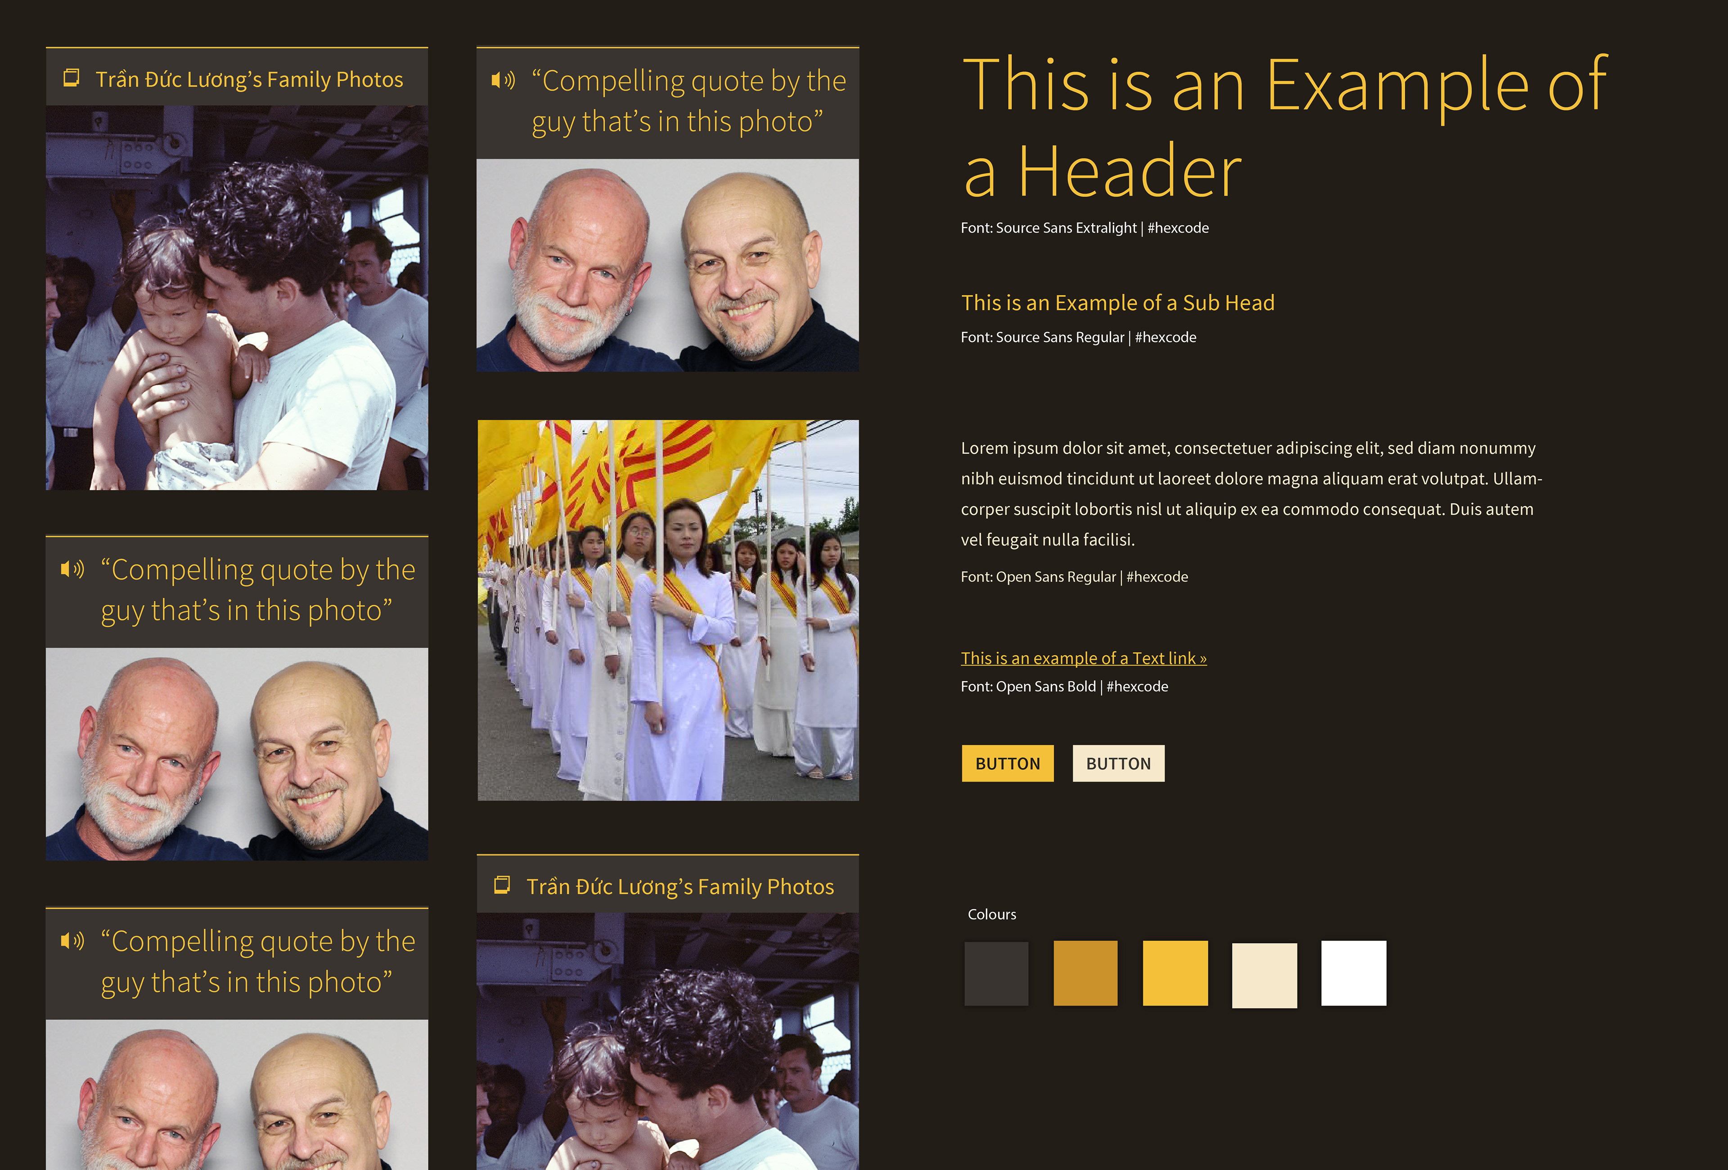Select the dark charcoal colour swatch

pyautogui.click(x=996, y=973)
